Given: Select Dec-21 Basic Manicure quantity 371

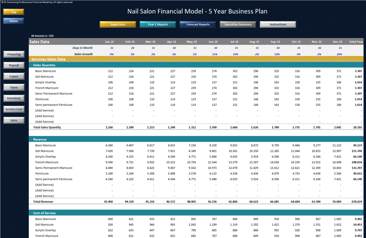Looking at the screenshot, I should coord(339,71).
